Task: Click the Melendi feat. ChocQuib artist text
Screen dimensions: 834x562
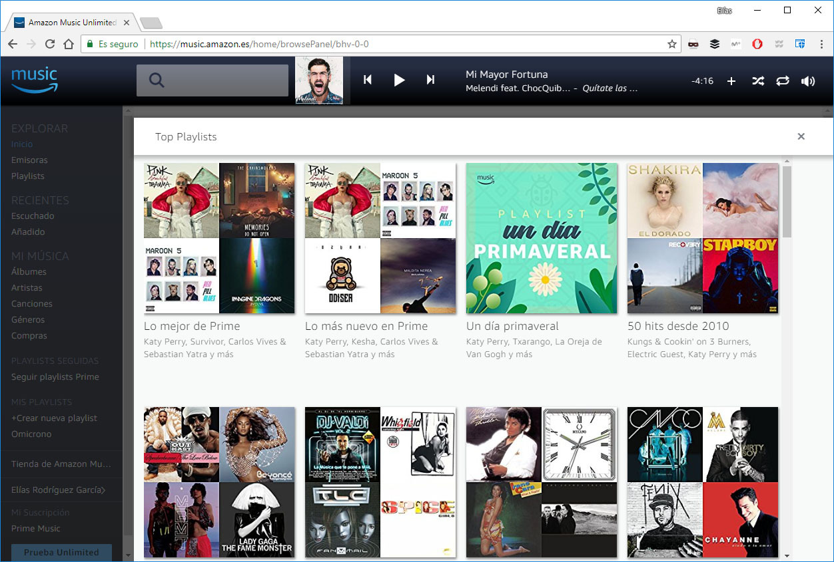Action: tap(518, 88)
